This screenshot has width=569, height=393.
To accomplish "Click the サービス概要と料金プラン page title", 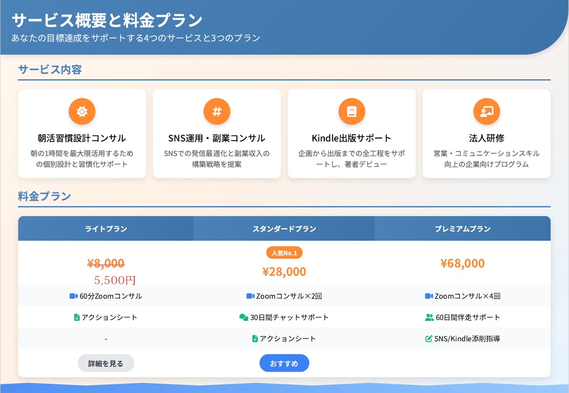I will point(107,20).
